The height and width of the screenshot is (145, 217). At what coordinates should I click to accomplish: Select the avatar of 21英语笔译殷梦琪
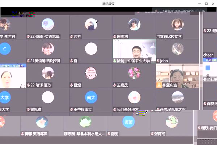pos(48,49)
